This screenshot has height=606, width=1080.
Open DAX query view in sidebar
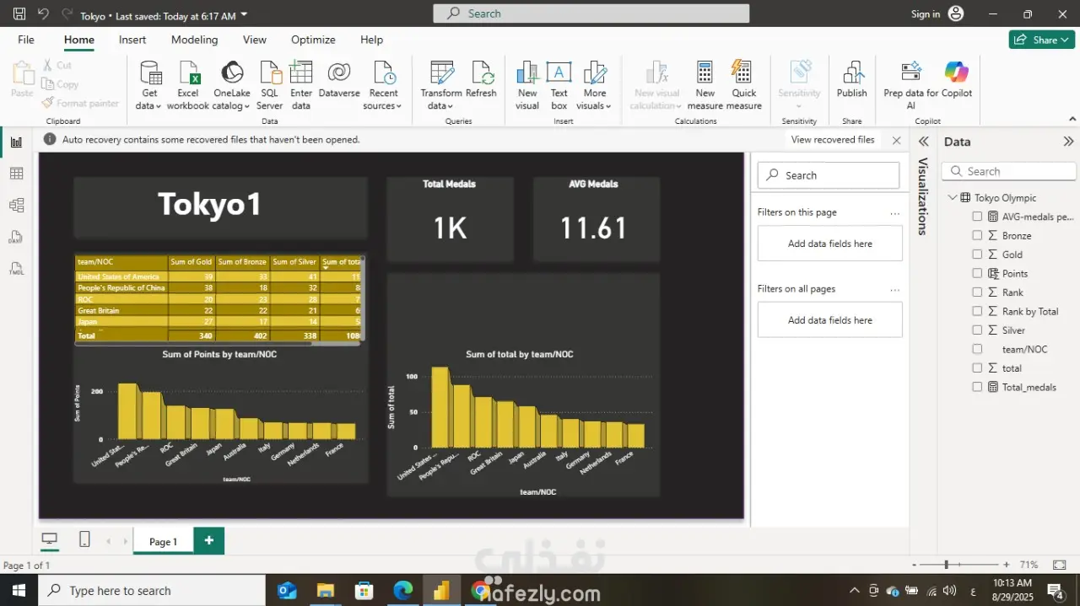[x=16, y=237]
